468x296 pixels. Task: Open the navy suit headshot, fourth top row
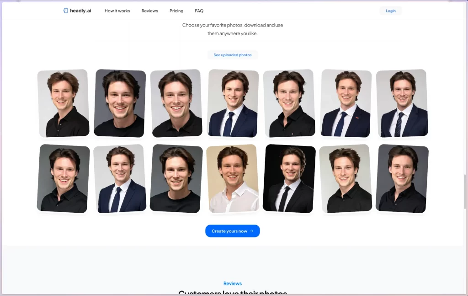[x=232, y=103]
